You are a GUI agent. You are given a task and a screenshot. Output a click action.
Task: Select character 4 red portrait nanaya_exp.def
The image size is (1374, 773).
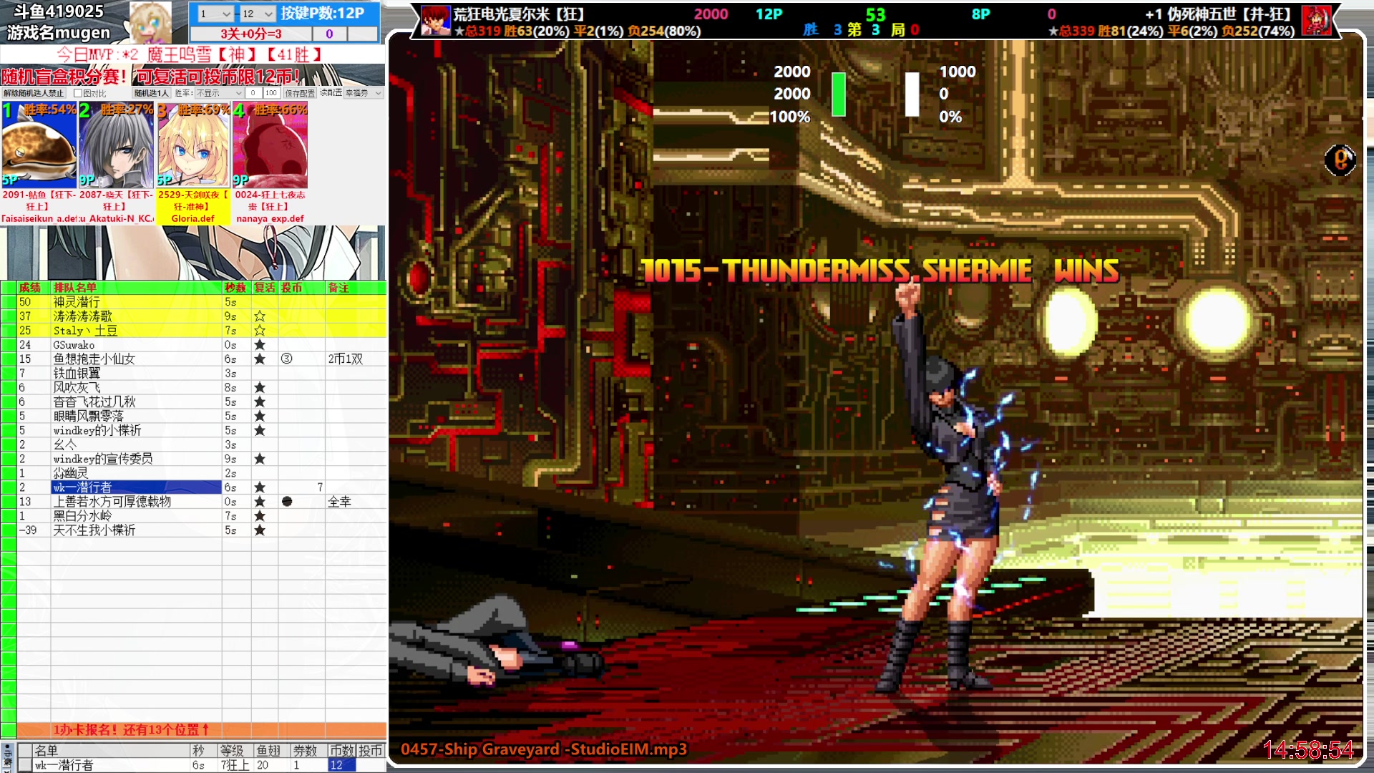[270, 145]
